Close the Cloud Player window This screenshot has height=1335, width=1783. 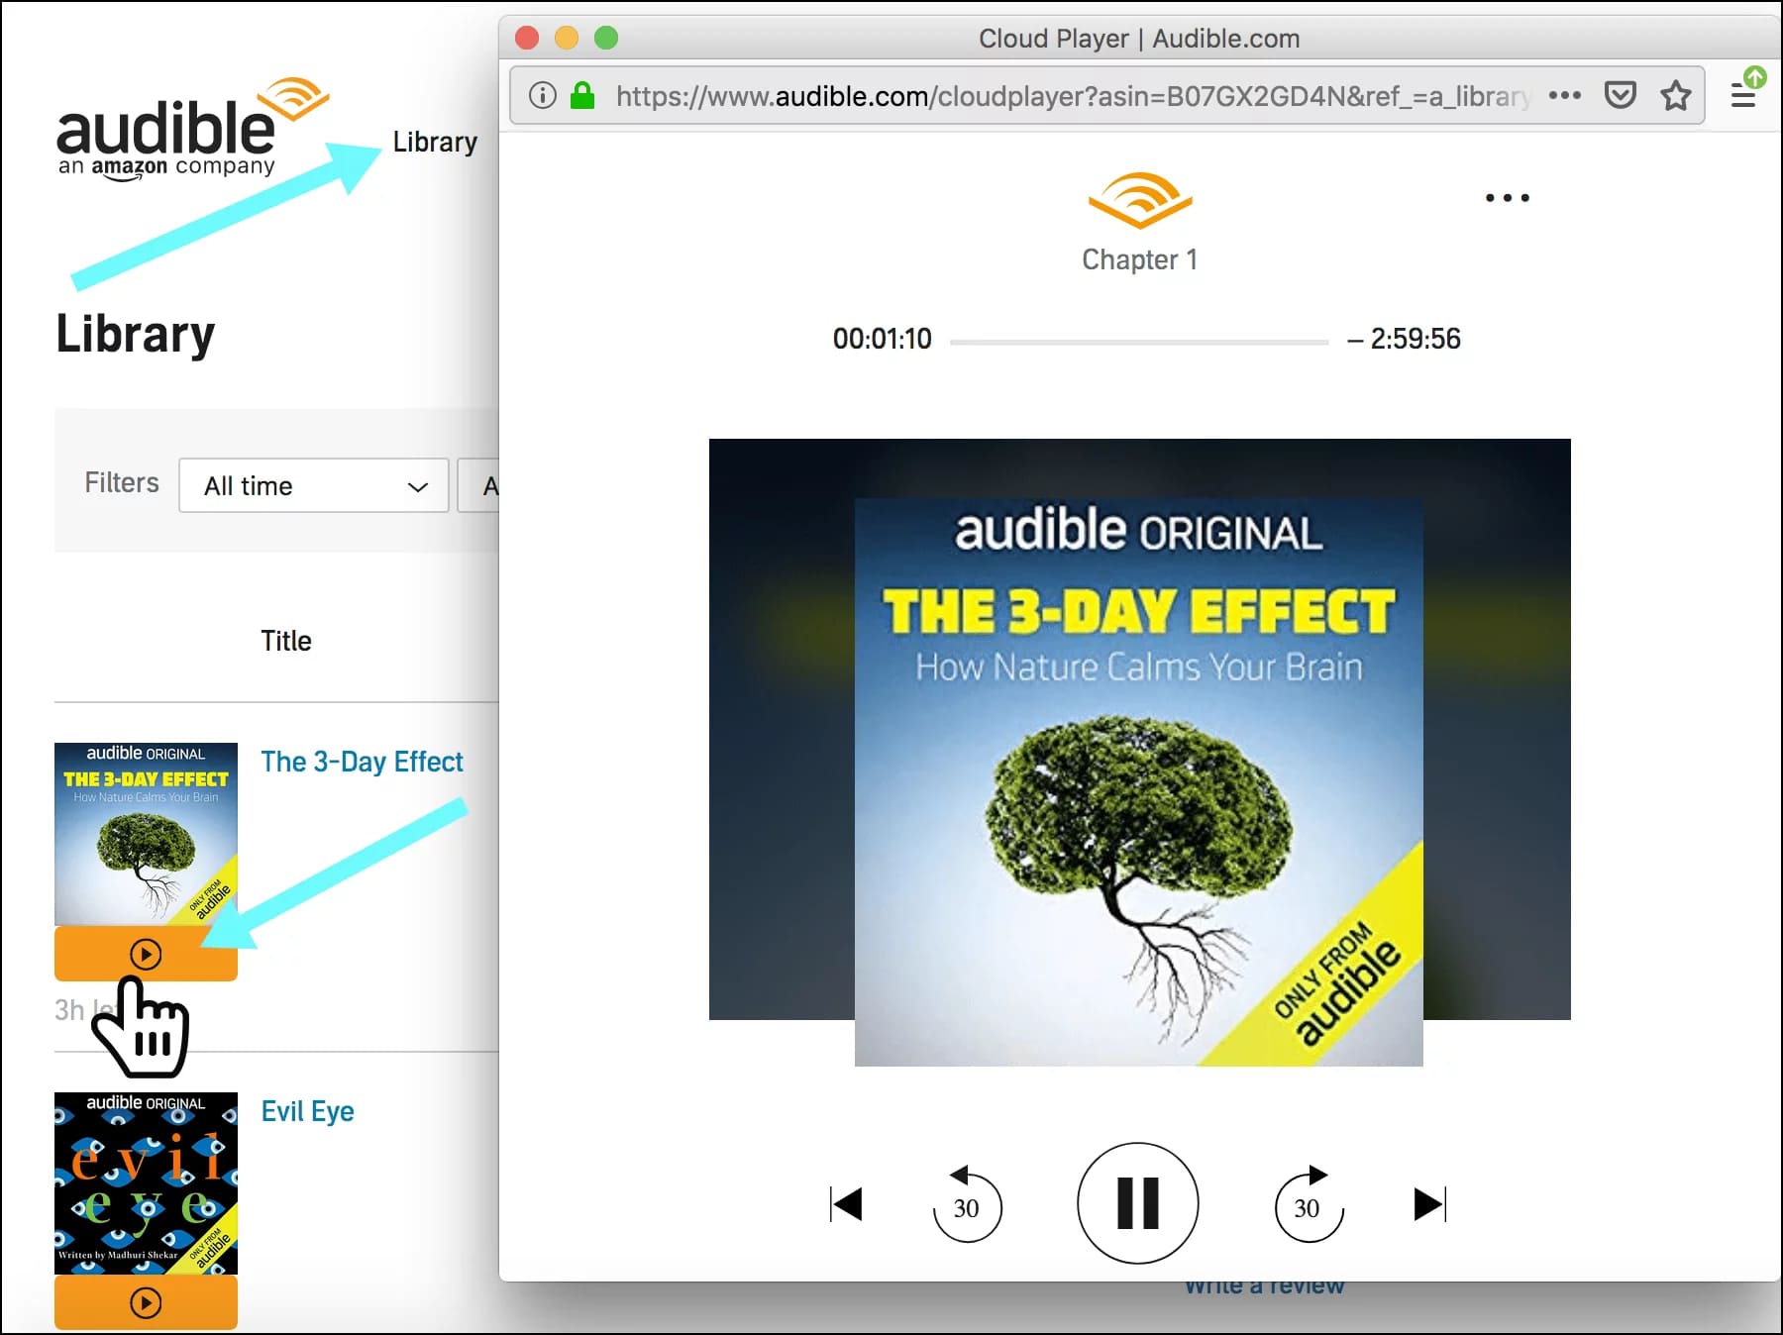pos(527,38)
